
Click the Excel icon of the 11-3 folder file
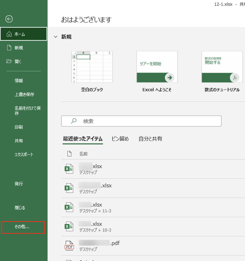click(x=69, y=207)
